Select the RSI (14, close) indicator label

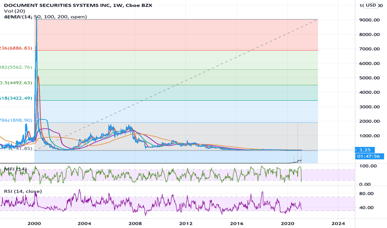pyautogui.click(x=23, y=191)
